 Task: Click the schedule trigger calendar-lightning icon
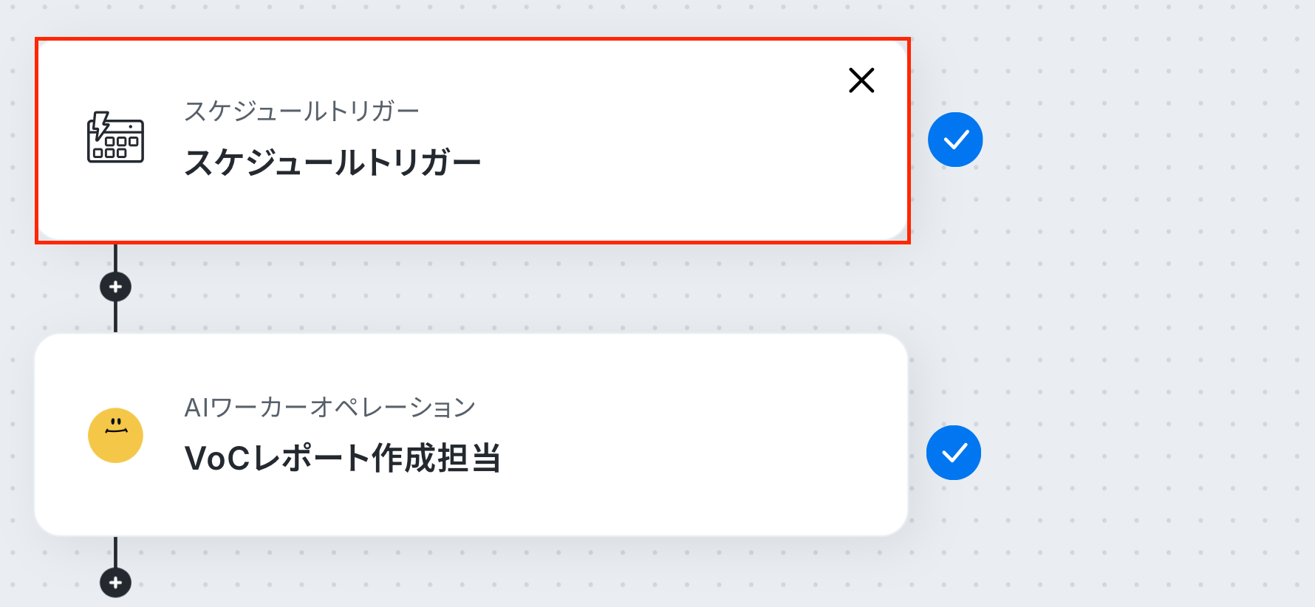pyautogui.click(x=115, y=137)
